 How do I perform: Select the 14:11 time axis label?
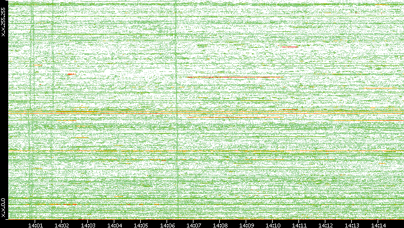(x=299, y=225)
